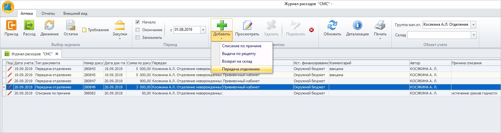The image size is (501, 133).
Task: Click the Обновить refresh icon
Action: point(332,26)
